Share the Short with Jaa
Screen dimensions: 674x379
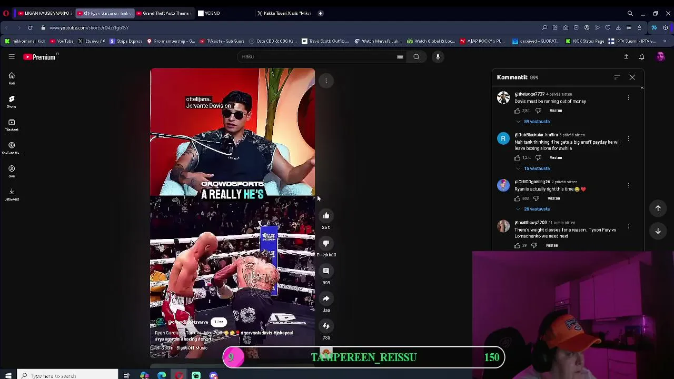coord(326,298)
